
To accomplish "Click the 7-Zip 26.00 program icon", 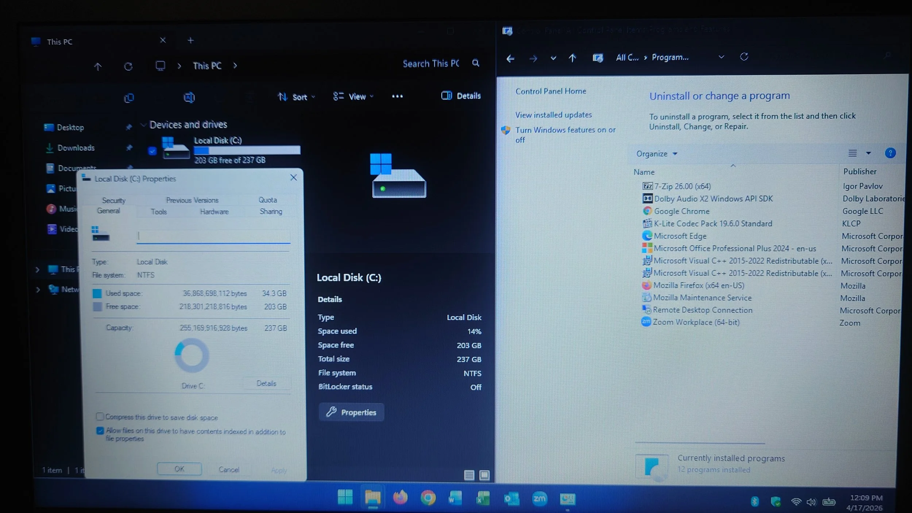I will coord(647,186).
